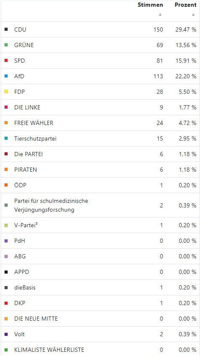Screen dimensions: 200x356
Task: Click Partei für schulmedizinische Verjüngungsforschung entry
Action: (51, 205)
